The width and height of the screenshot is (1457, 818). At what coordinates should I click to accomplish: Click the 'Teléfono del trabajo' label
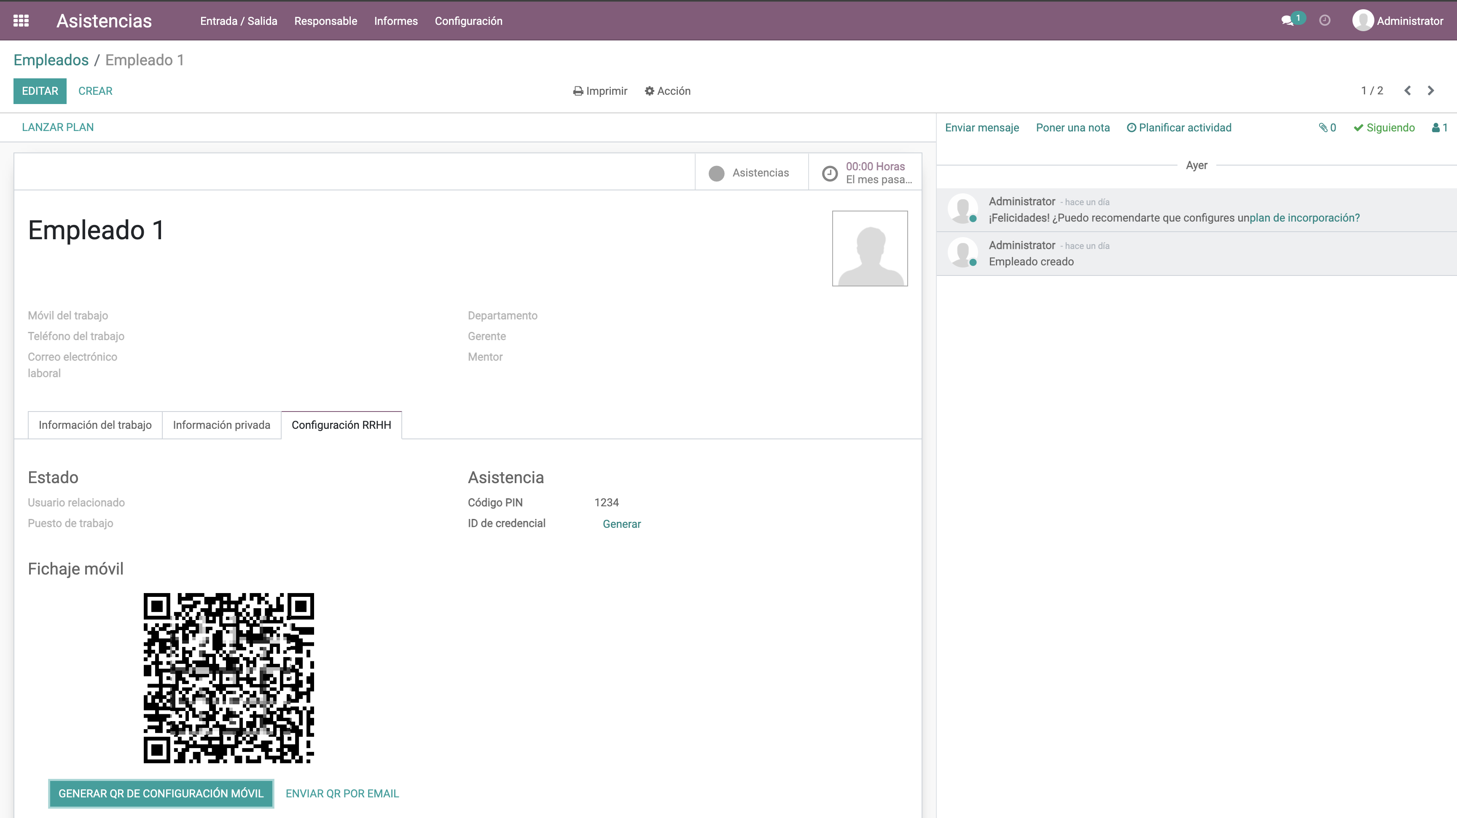pos(76,336)
